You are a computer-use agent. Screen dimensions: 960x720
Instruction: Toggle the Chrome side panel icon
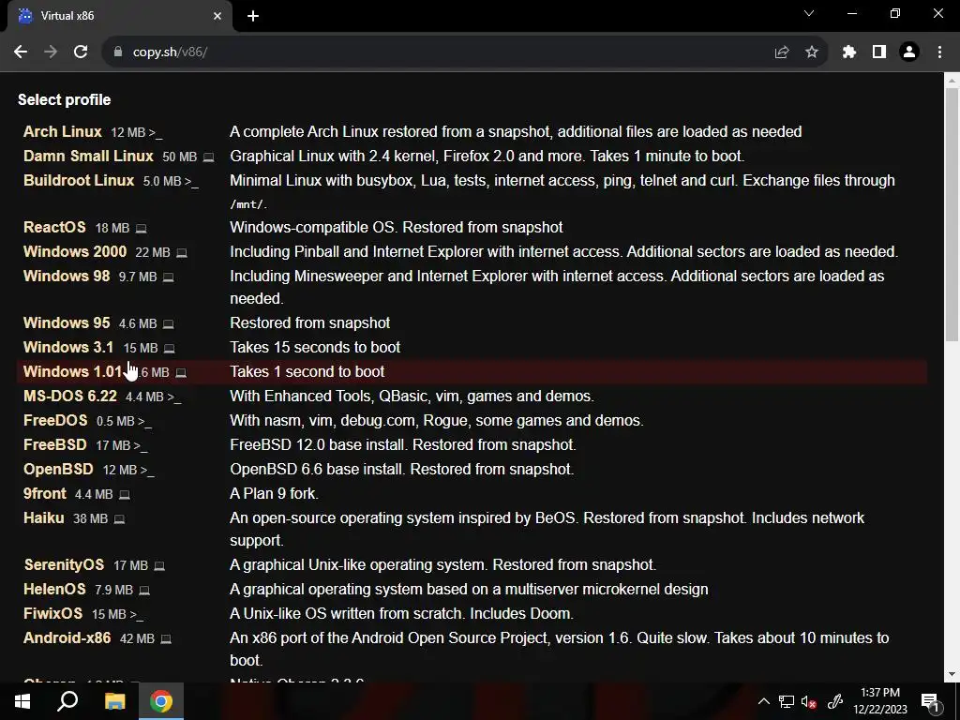879,52
